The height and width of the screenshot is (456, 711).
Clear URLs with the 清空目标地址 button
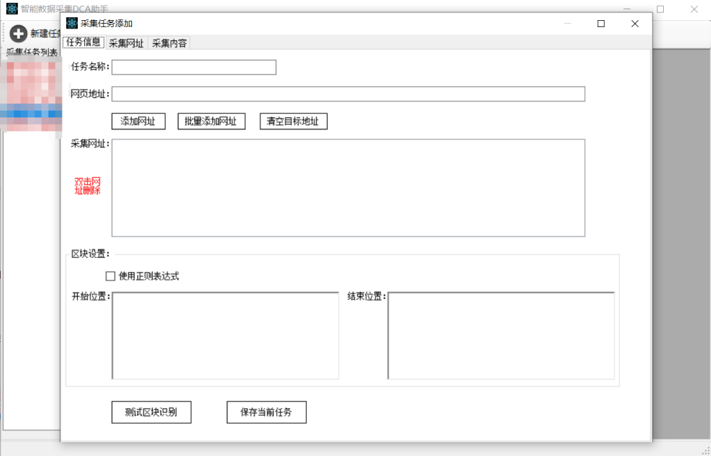tap(293, 121)
